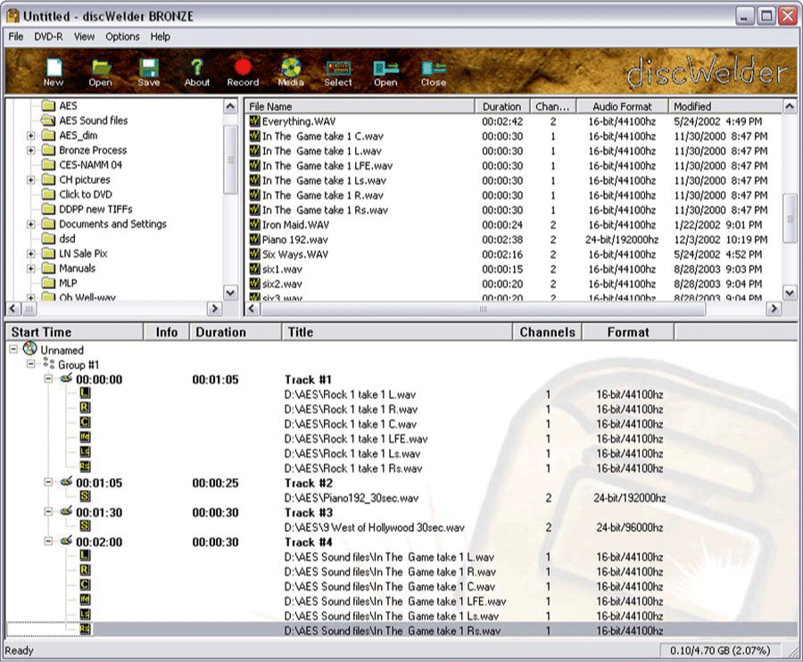
Task: Expand the AES_dim folder
Action: coord(30,136)
